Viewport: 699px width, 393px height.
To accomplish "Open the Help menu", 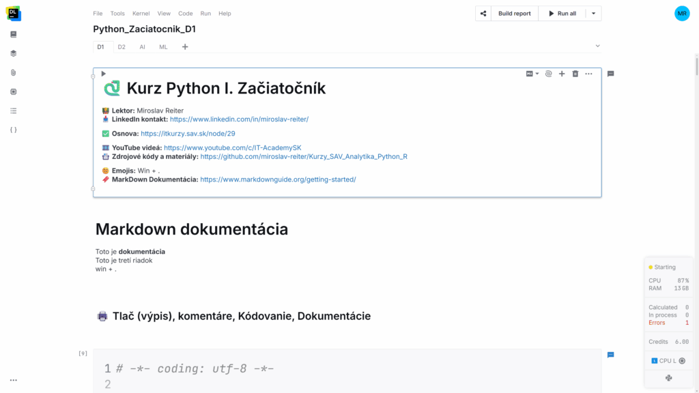I will click(225, 14).
